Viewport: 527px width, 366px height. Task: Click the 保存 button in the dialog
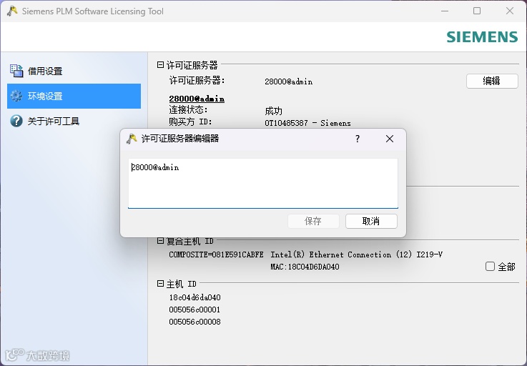(x=313, y=221)
